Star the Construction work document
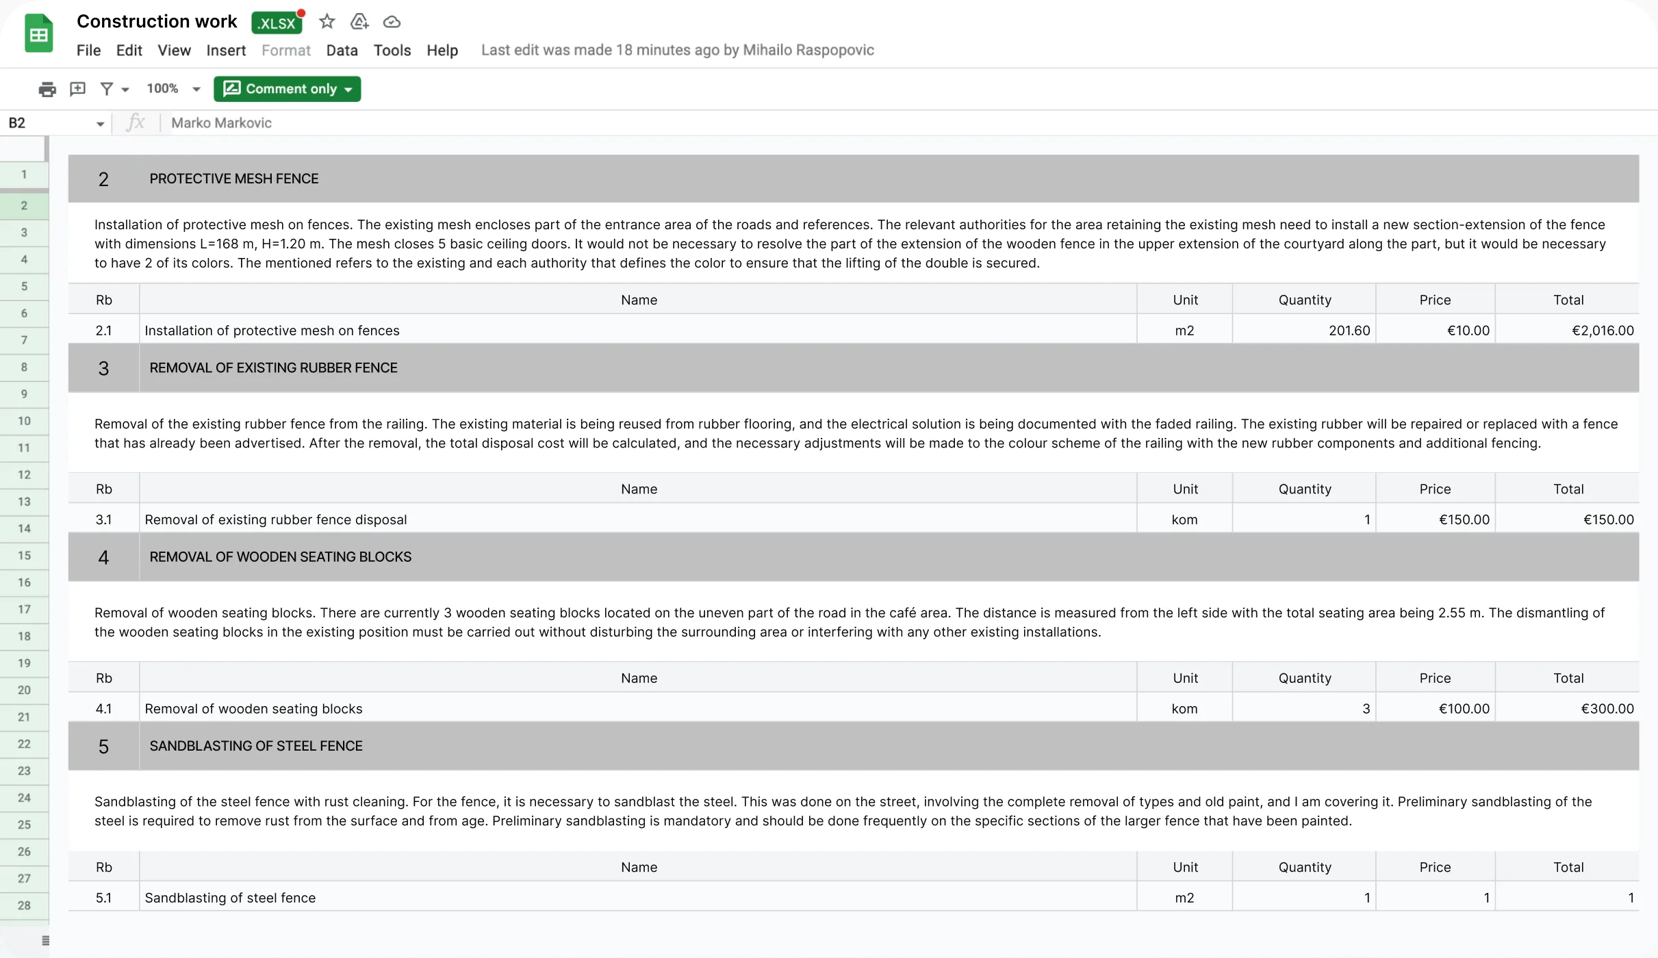 pos(327,22)
